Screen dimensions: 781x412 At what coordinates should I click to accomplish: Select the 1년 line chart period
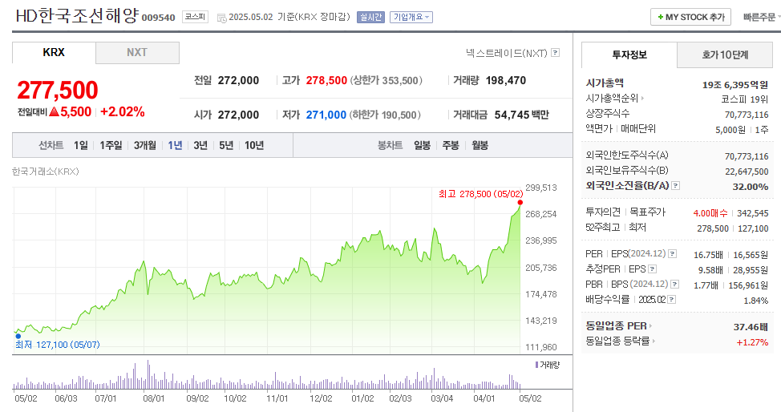click(x=175, y=145)
